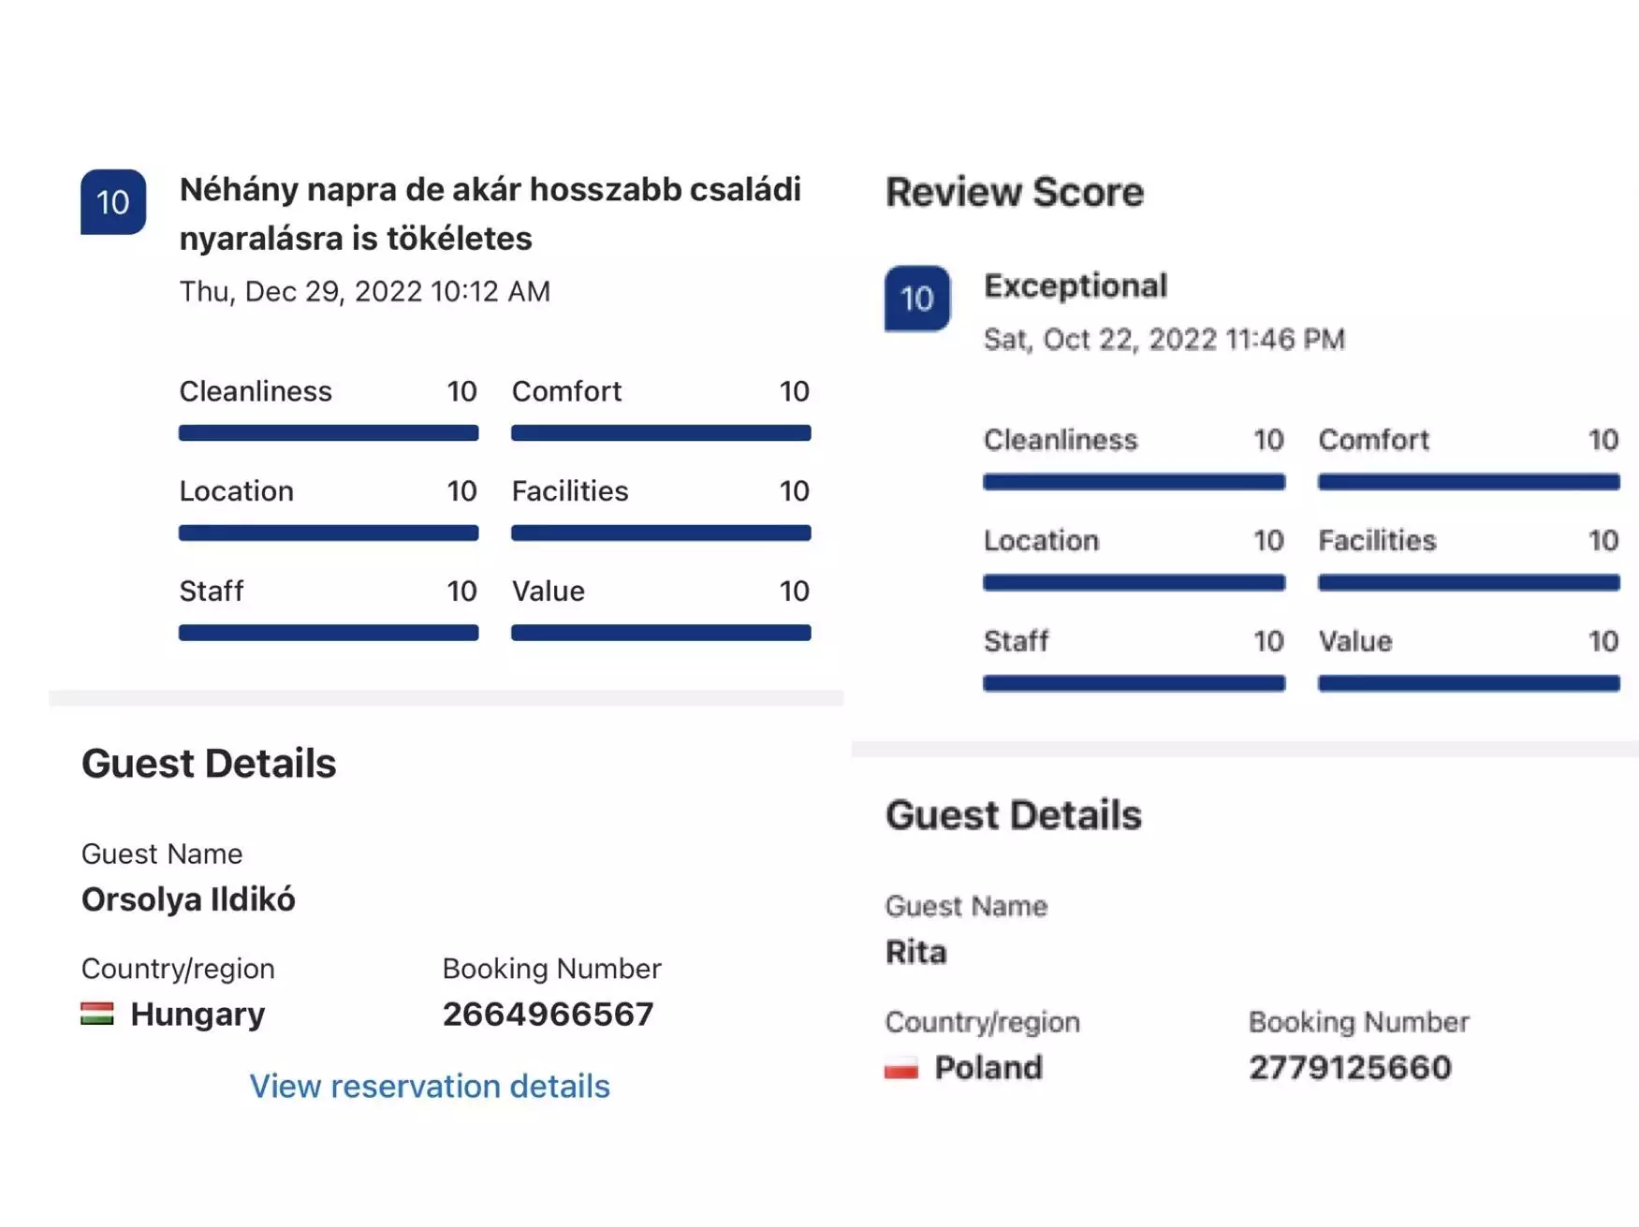Click the Hungary flag icon
Viewport: 1639px width, 1227px height.
(x=97, y=1014)
